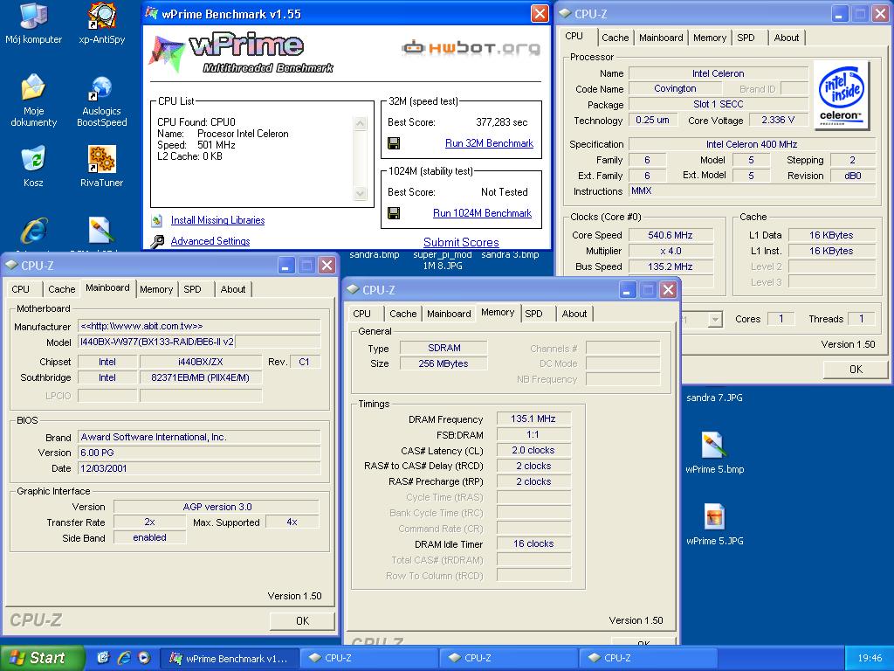This screenshot has width=894, height=671.
Task: Click the HWBOT.org logo in wPrime
Action: (x=471, y=48)
